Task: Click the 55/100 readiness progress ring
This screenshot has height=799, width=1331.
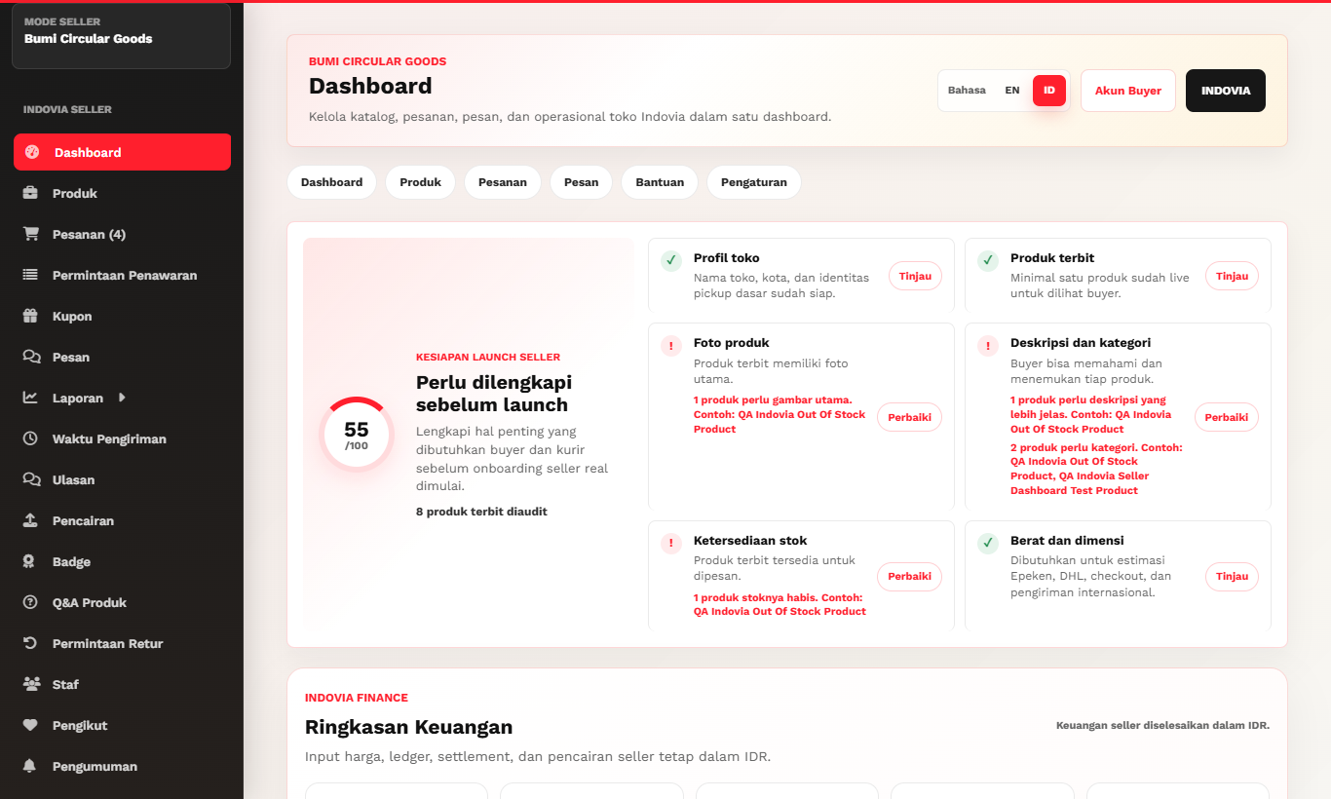Action: coord(357,435)
